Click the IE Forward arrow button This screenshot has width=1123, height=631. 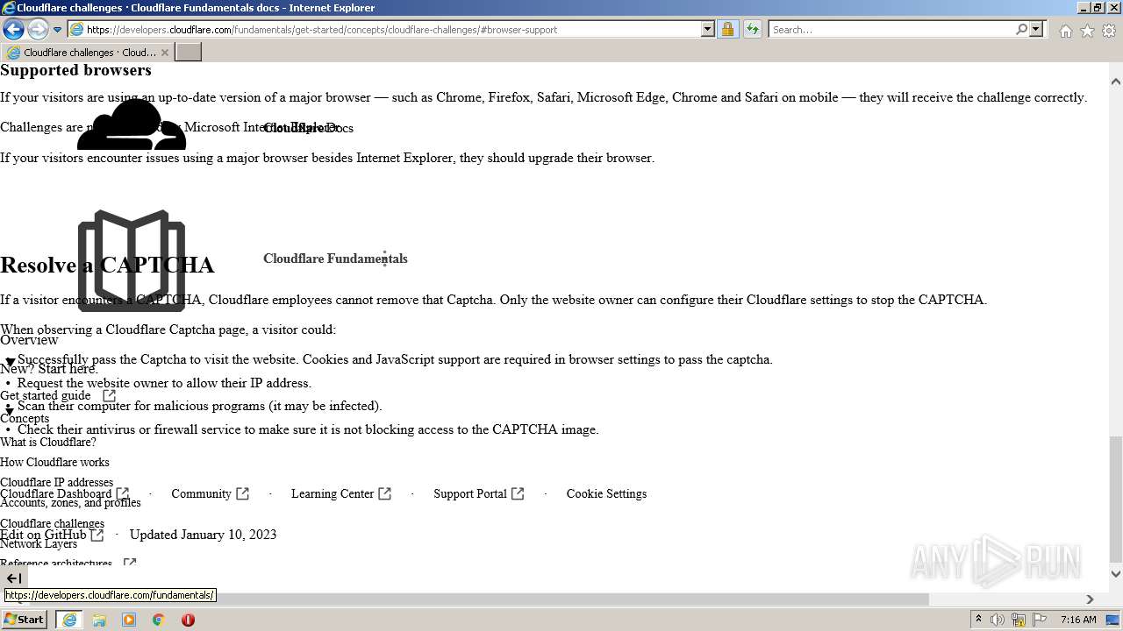(x=38, y=29)
